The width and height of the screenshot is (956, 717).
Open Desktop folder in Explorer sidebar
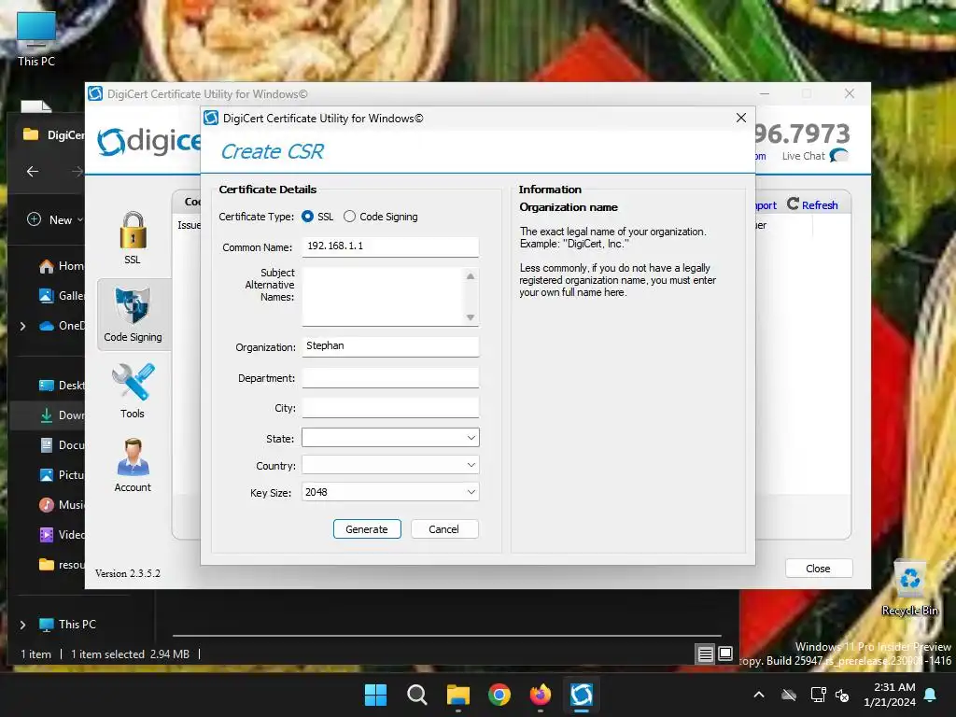coord(61,386)
